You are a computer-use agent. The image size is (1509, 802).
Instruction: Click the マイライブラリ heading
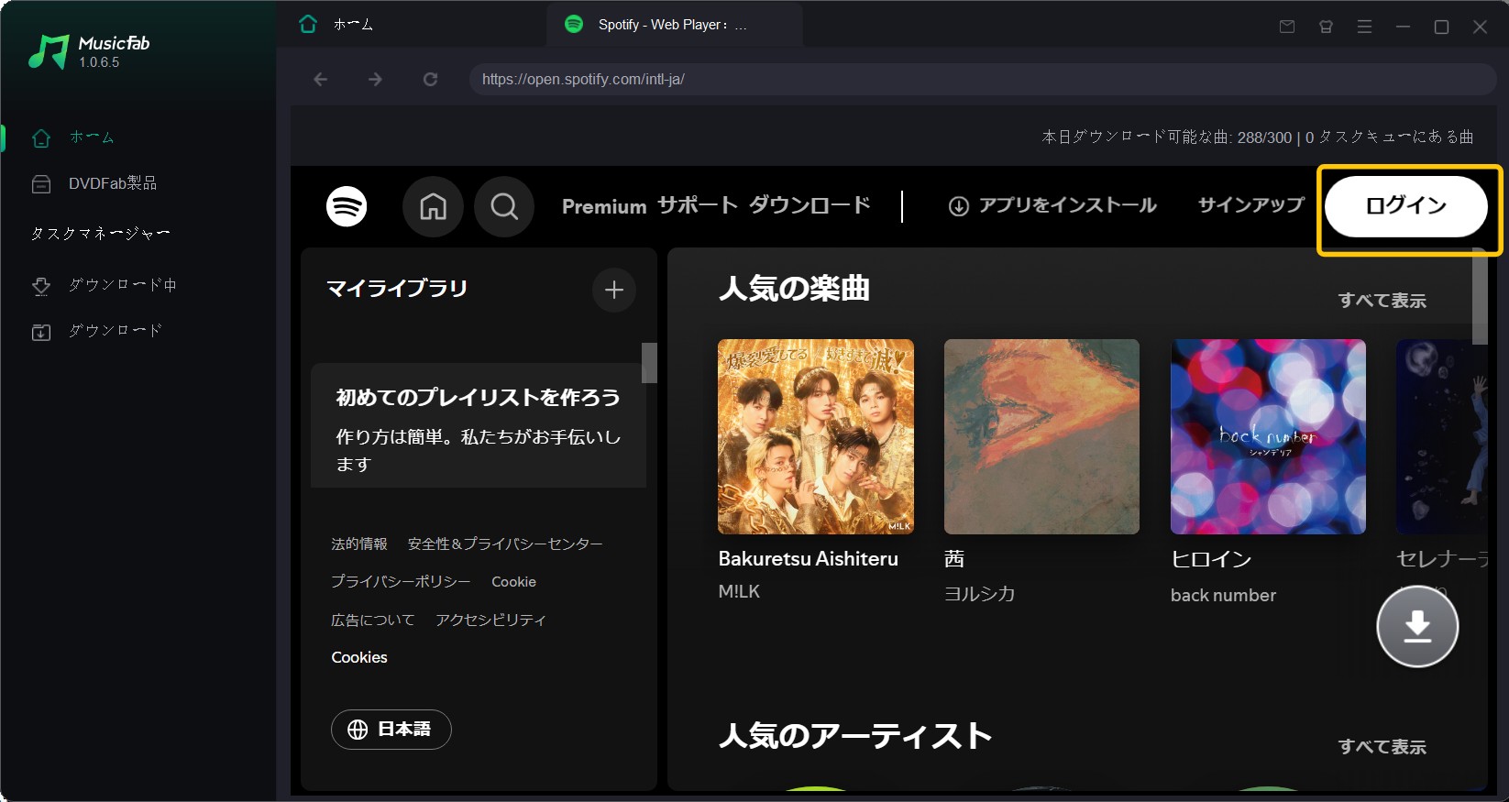pyautogui.click(x=397, y=289)
